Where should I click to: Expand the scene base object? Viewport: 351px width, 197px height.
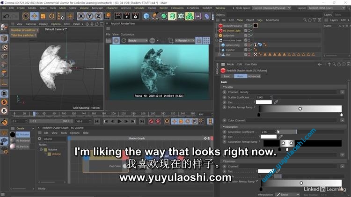pyautogui.click(x=217, y=40)
